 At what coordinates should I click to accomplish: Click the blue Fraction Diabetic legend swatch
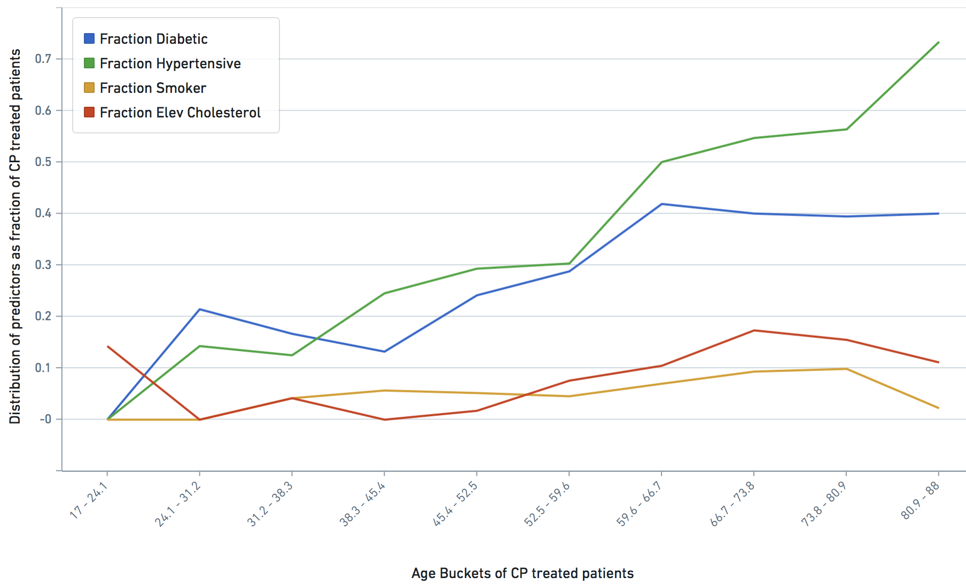(x=89, y=38)
